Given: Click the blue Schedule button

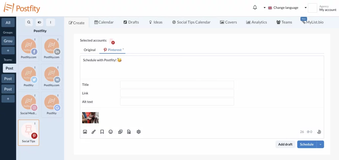Looking at the screenshot, I should [307, 144].
